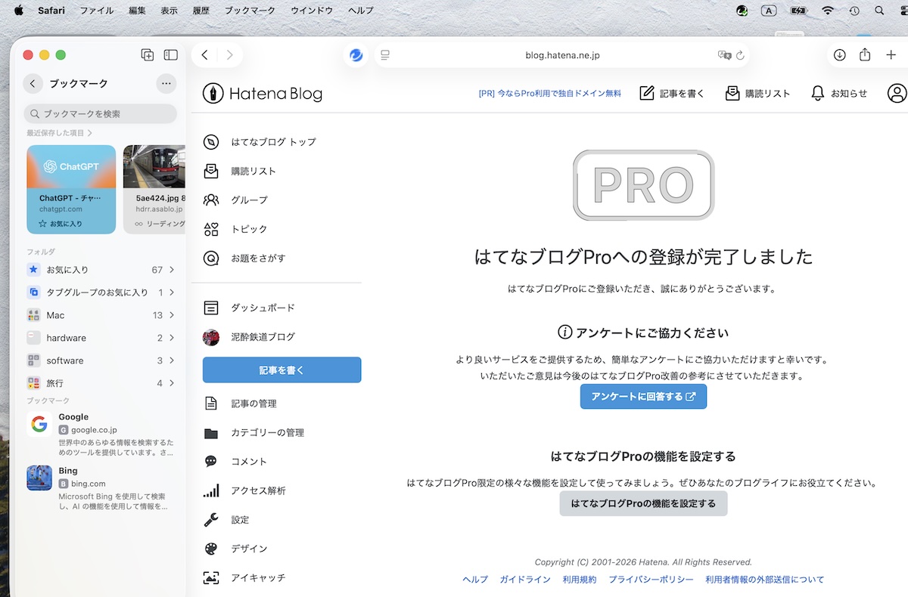
Task: Click the 設定 wrench icon
Action: pyautogui.click(x=211, y=520)
